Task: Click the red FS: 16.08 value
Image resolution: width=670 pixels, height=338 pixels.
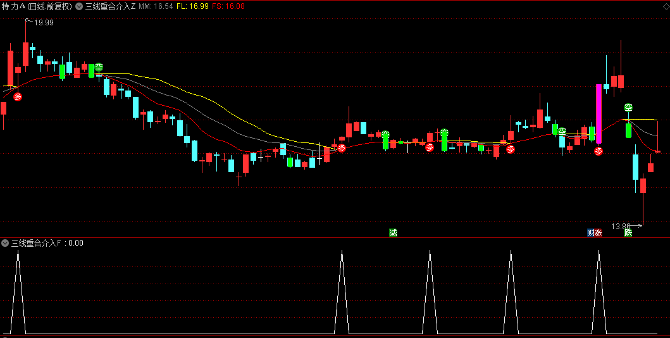Action: pos(228,6)
